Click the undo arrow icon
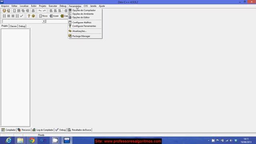The height and width of the screenshot is (144, 256). 40,11
